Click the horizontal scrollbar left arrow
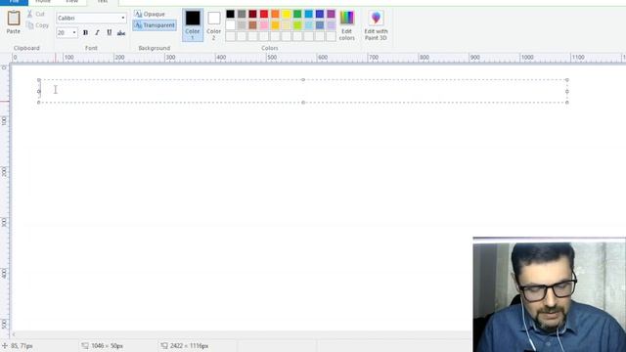 pyautogui.click(x=14, y=334)
